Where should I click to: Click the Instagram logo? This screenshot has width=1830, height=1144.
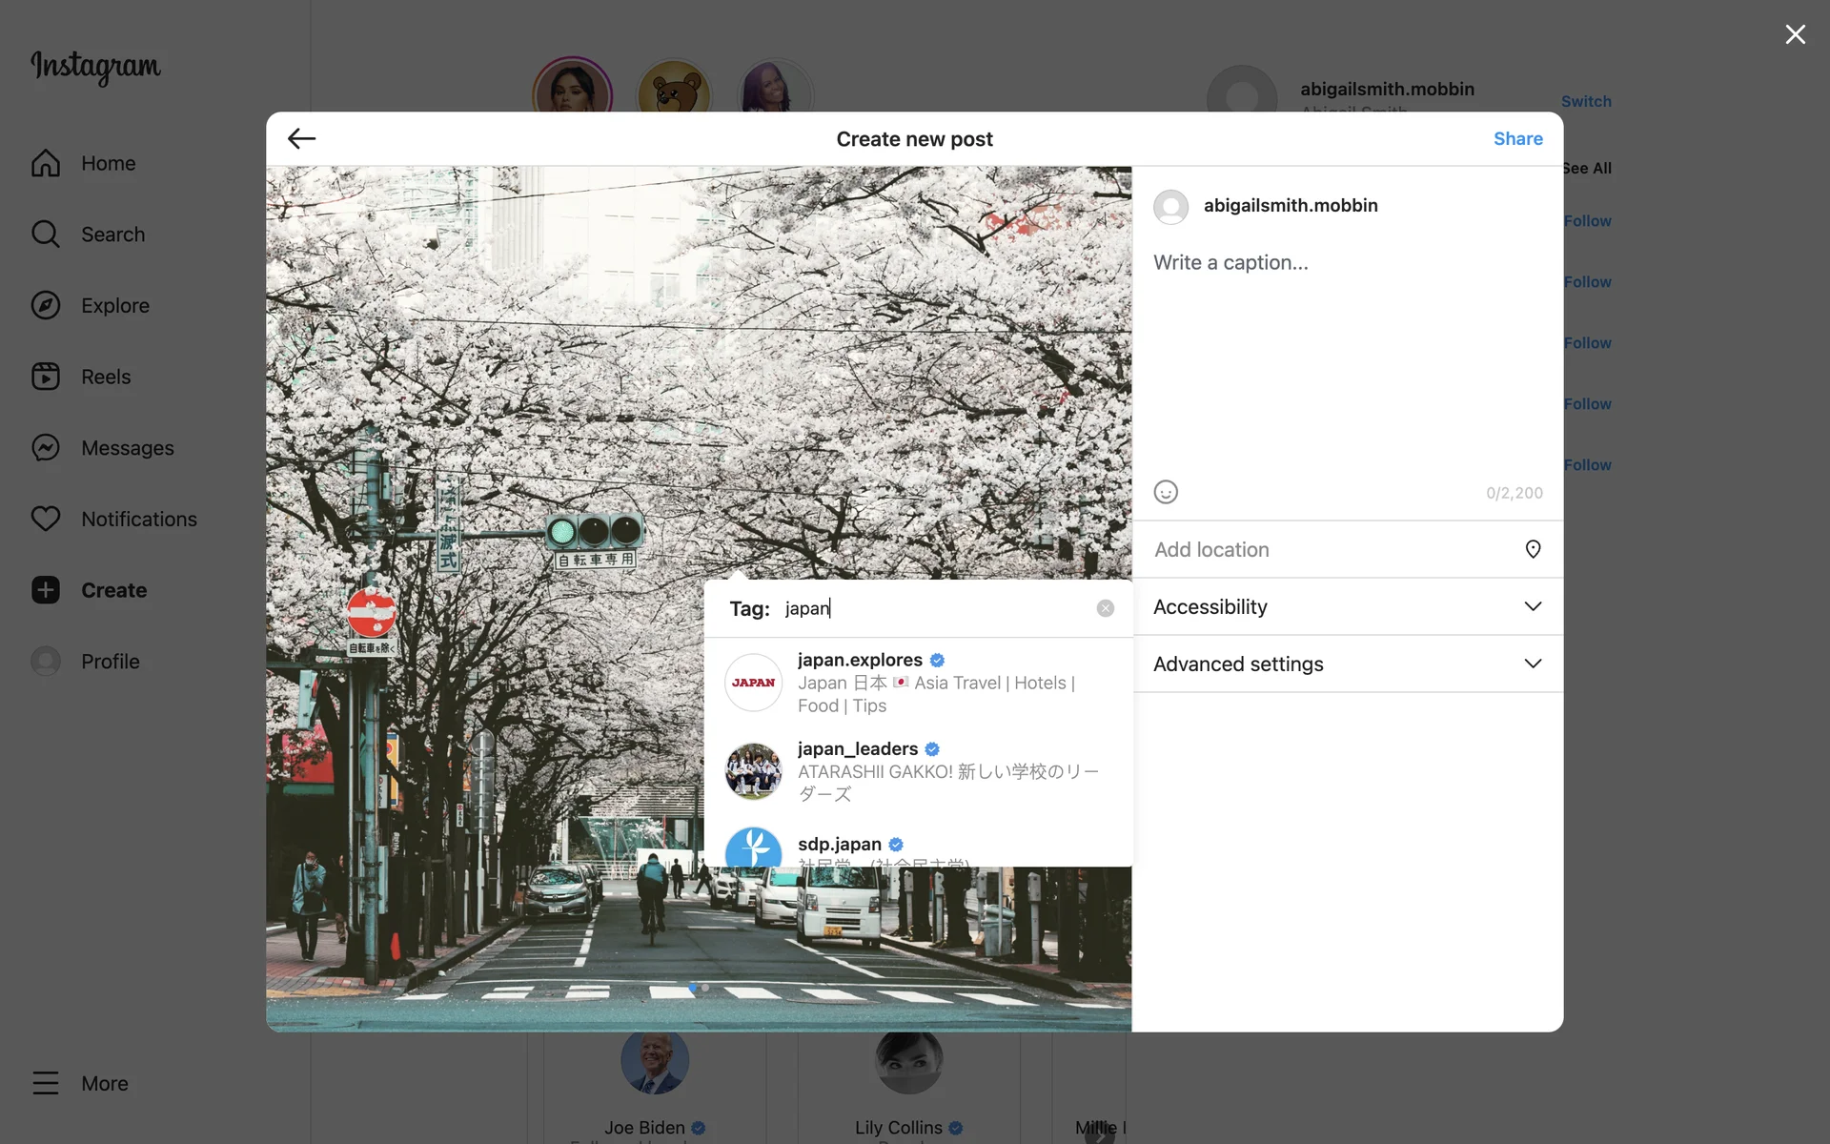click(95, 67)
